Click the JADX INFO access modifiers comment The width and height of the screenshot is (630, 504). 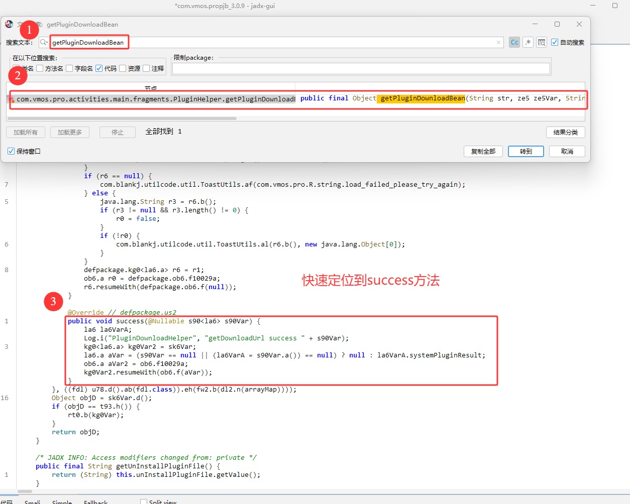tap(146, 457)
